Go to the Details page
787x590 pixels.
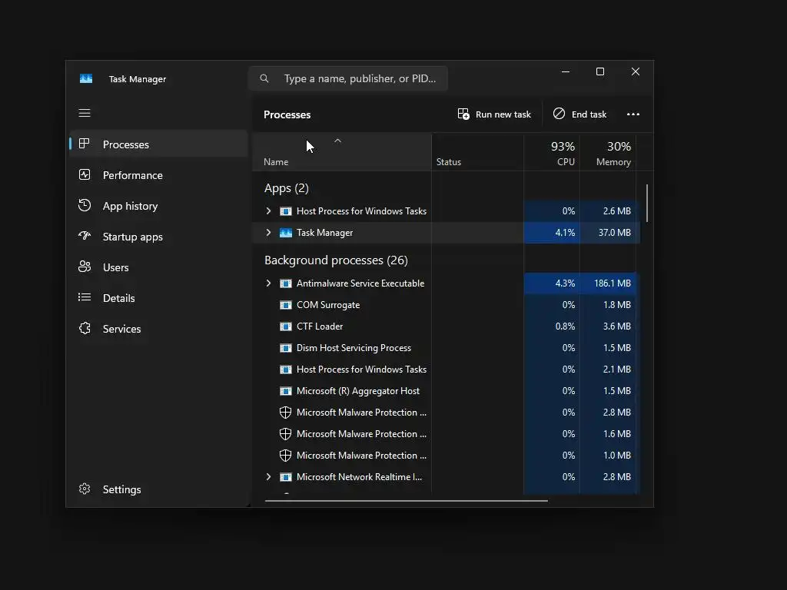(158, 297)
